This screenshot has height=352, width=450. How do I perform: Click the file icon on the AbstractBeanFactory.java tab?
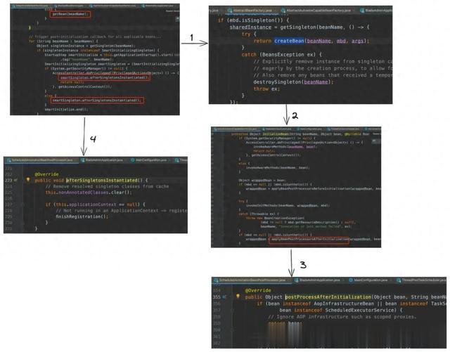(229, 11)
